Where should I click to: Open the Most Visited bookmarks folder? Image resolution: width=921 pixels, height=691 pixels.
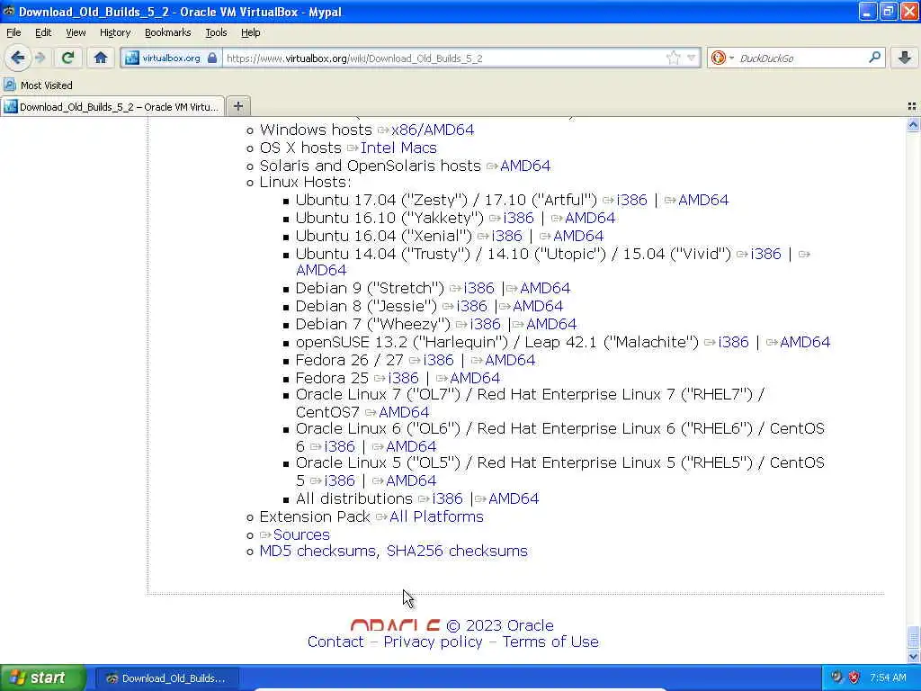coord(38,85)
